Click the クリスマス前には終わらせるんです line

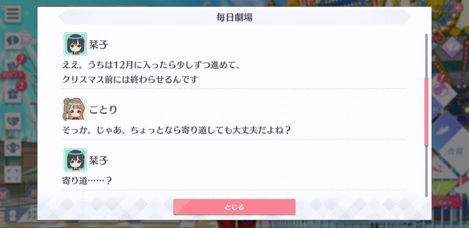click(130, 80)
